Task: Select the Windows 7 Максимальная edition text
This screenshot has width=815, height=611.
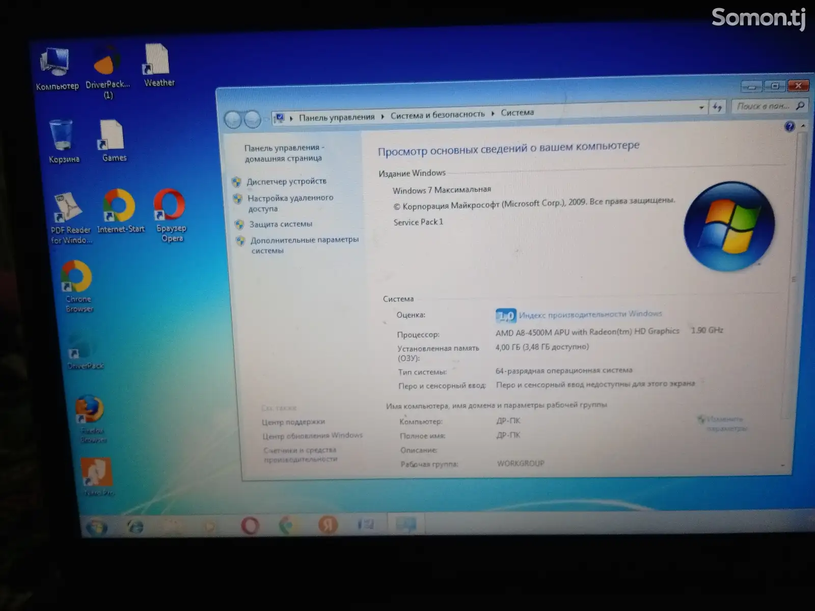Action: 442,190
